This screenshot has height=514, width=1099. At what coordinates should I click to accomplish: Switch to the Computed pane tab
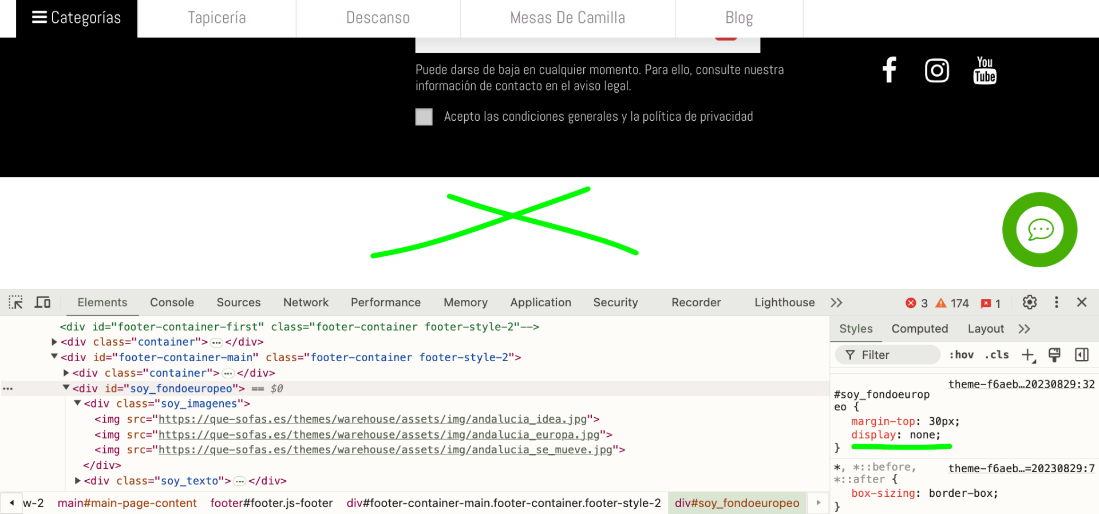tap(920, 329)
